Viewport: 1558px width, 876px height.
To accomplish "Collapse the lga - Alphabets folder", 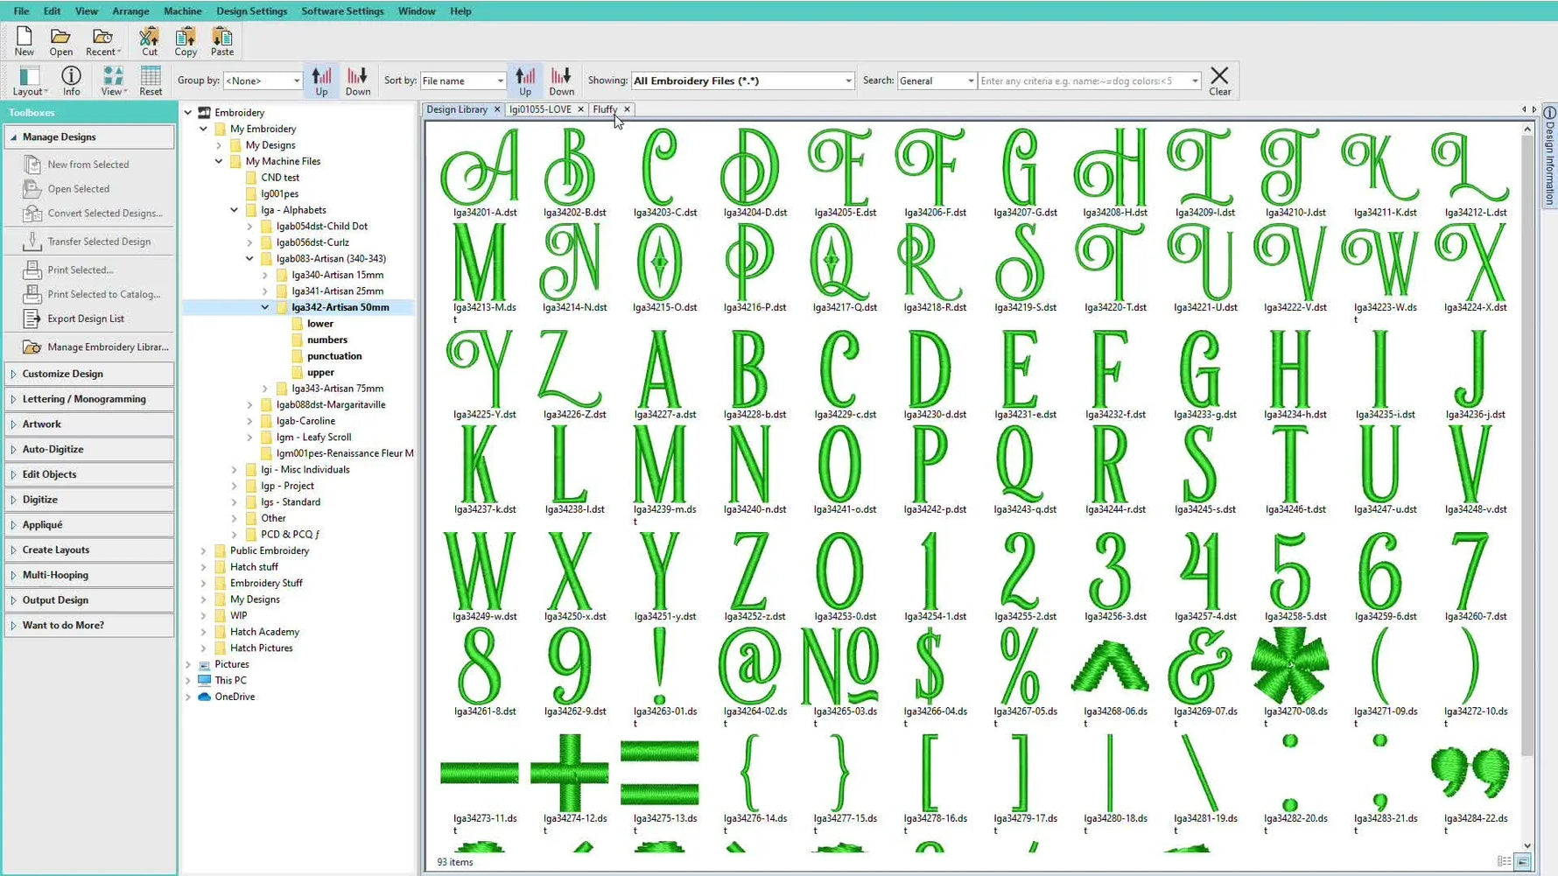I will click(x=234, y=210).
